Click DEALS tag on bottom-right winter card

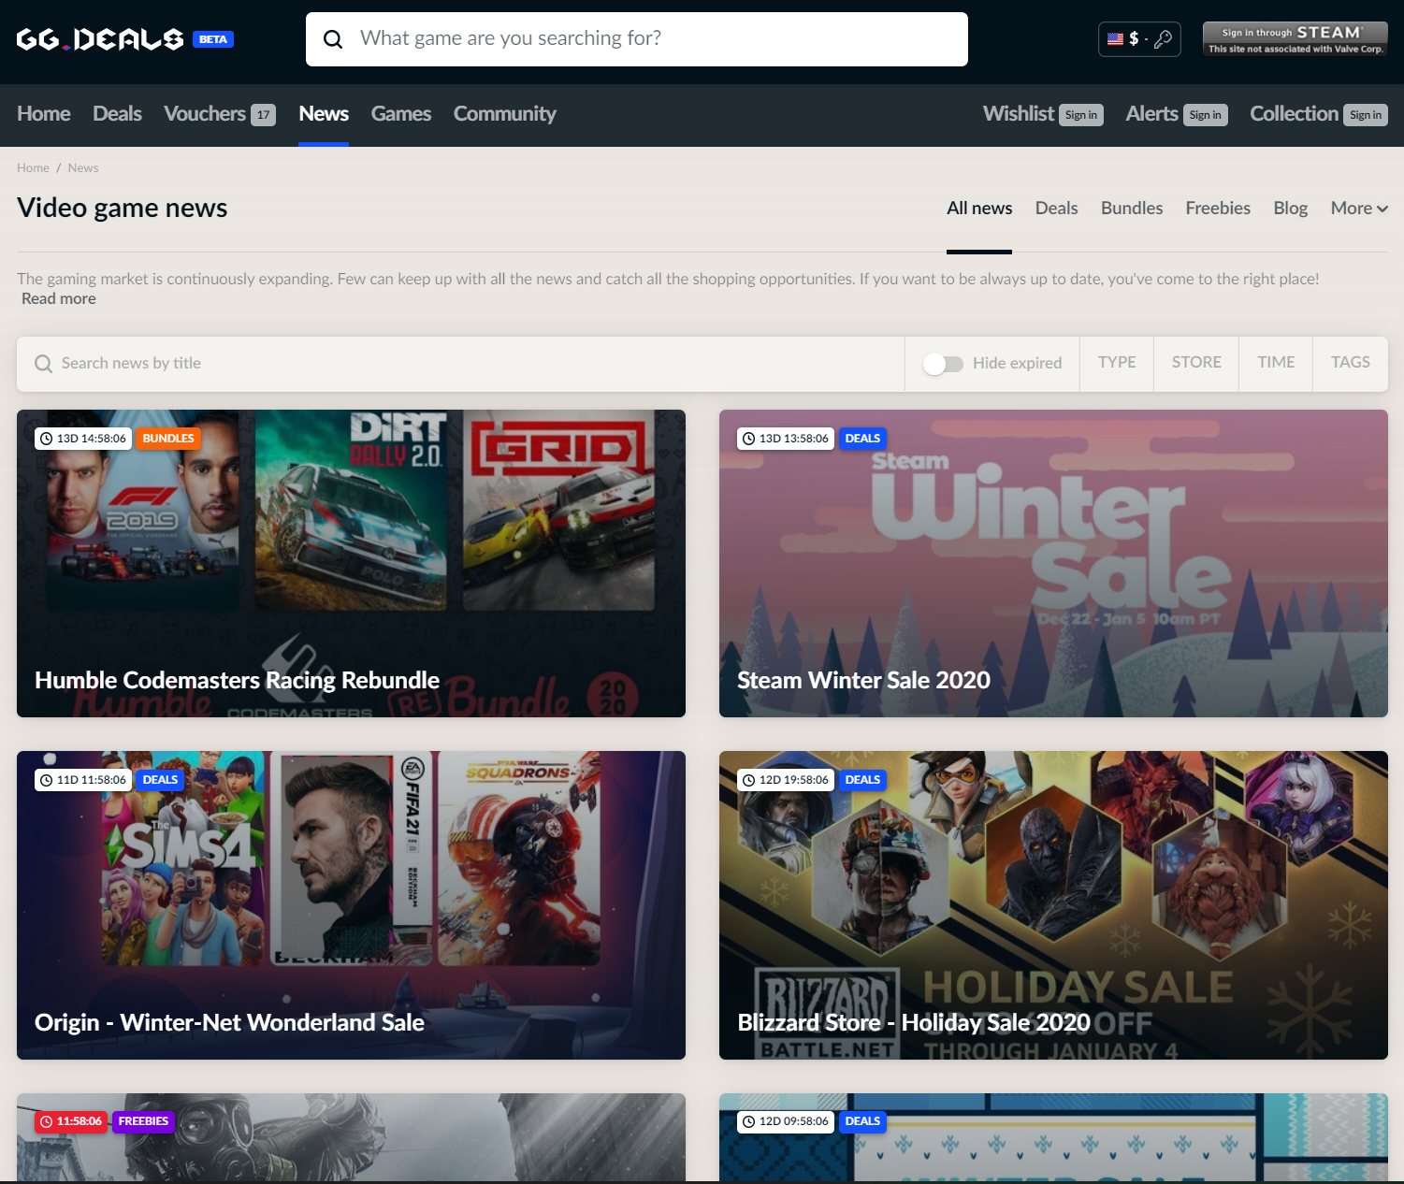click(x=862, y=1121)
